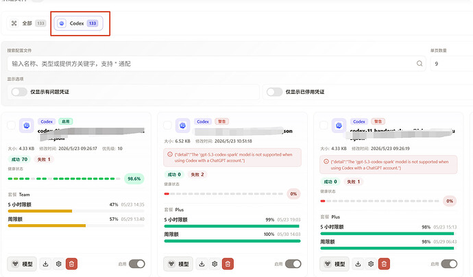
Task: Download the 09:26:19 credential file
Action: click(x=358, y=264)
